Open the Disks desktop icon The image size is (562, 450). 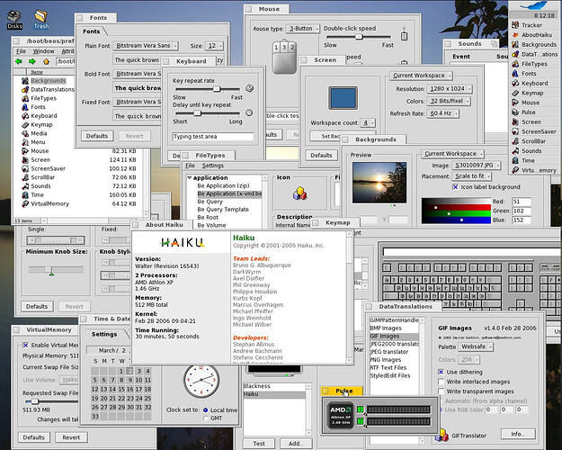(14, 17)
